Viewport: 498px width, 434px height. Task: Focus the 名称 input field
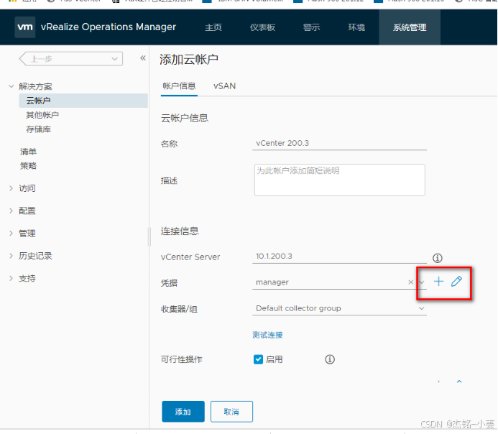pyautogui.click(x=339, y=143)
